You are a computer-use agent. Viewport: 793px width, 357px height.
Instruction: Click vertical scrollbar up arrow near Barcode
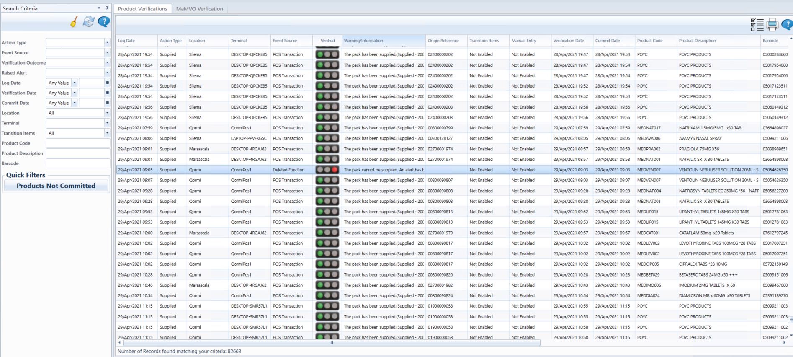click(x=791, y=38)
